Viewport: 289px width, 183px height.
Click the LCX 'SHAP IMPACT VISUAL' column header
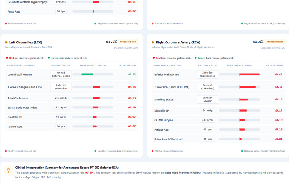93,66
